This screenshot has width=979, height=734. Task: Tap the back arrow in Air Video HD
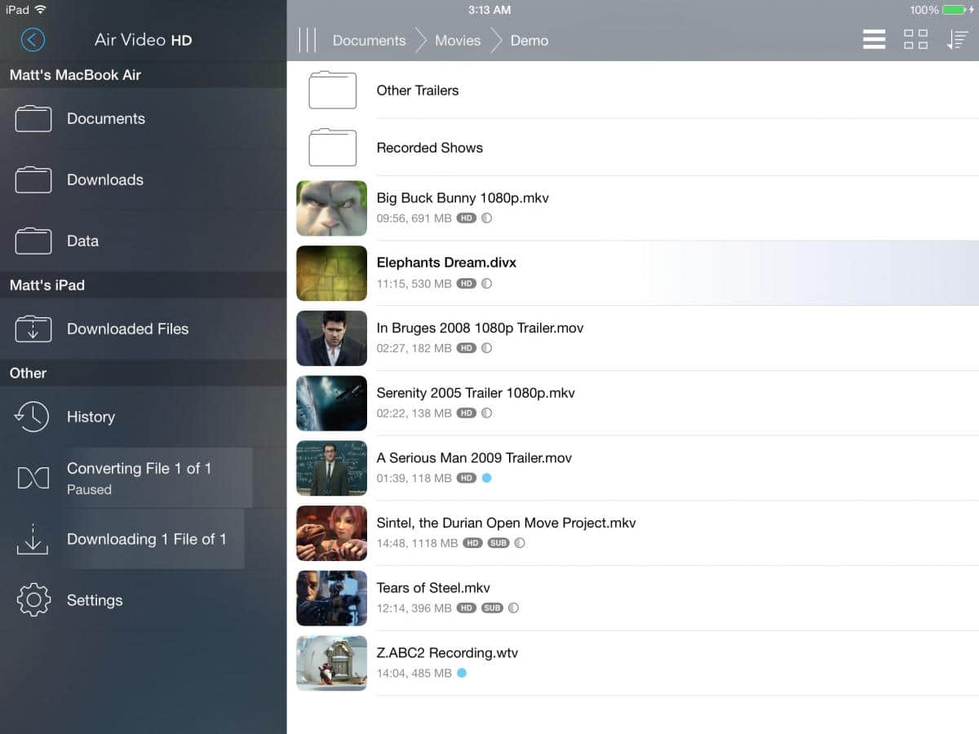click(x=33, y=40)
